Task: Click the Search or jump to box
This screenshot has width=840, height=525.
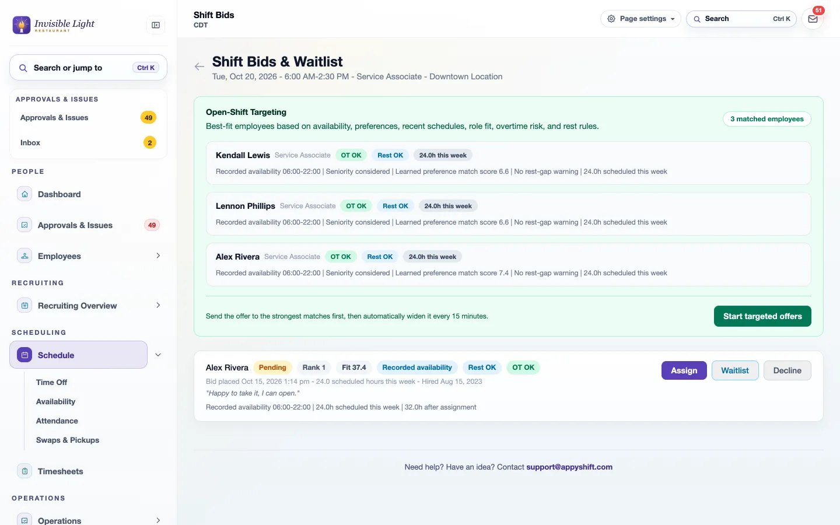Action: tap(88, 68)
